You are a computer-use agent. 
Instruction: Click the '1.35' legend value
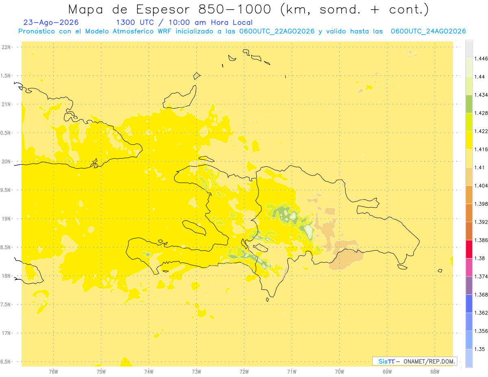tap(480, 349)
